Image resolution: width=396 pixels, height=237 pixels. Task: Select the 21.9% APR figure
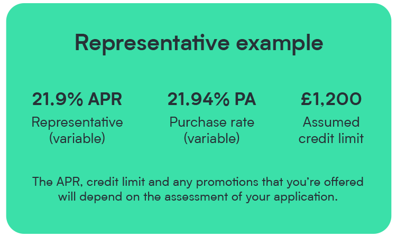tap(77, 99)
